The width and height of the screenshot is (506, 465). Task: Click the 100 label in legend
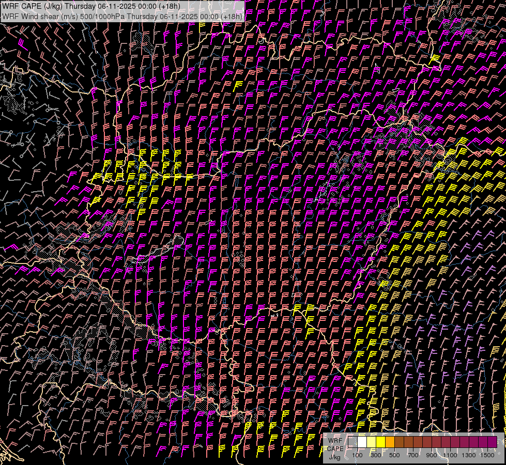coord(357,455)
